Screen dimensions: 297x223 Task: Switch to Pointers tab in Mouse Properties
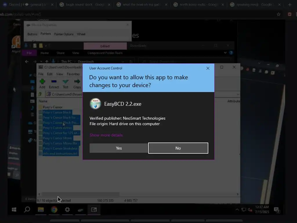[x=46, y=34]
